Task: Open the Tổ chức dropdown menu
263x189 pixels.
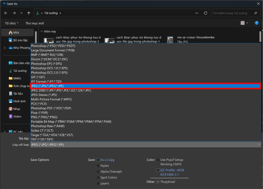Action: [x=12, y=23]
